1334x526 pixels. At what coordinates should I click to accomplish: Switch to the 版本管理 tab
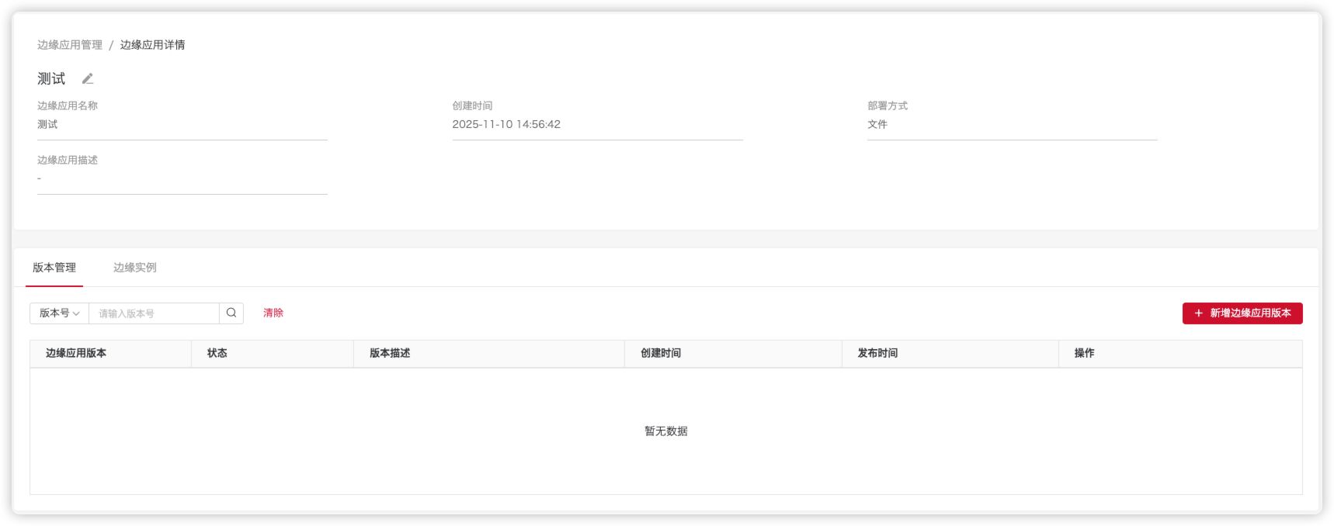(54, 268)
